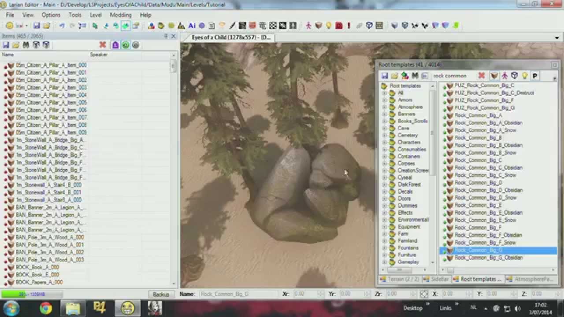Click the save icon in Items panel
Viewport: 564px width, 317px height.
click(6, 45)
